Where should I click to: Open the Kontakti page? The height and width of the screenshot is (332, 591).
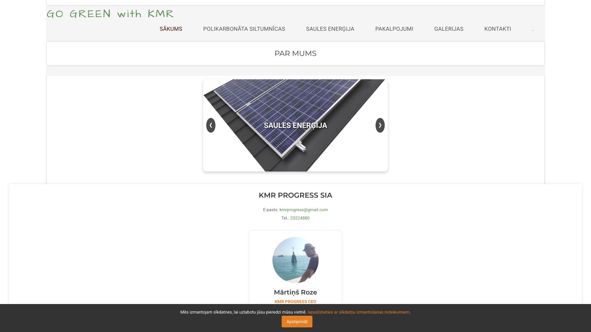(x=498, y=29)
